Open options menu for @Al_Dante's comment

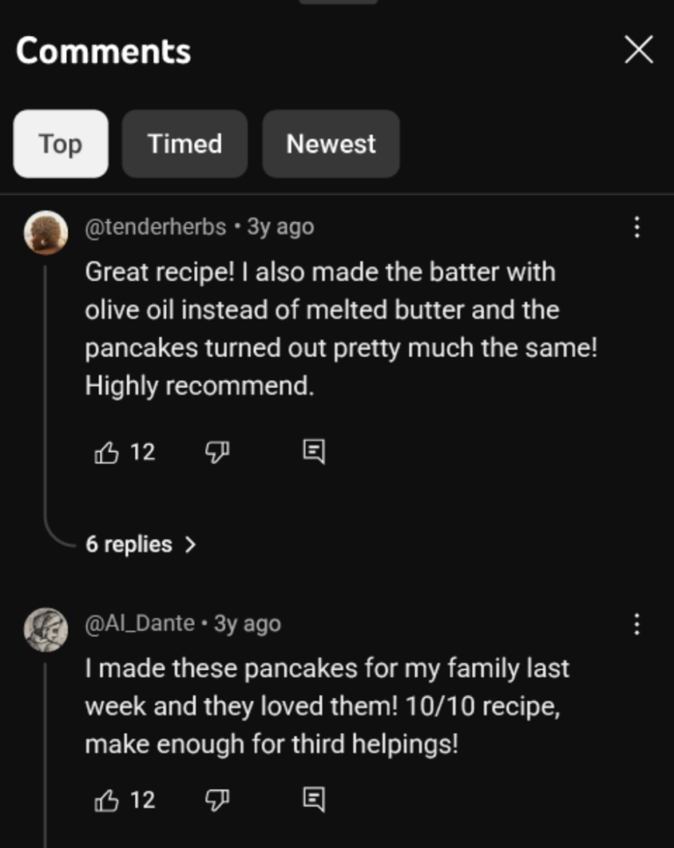(x=637, y=623)
